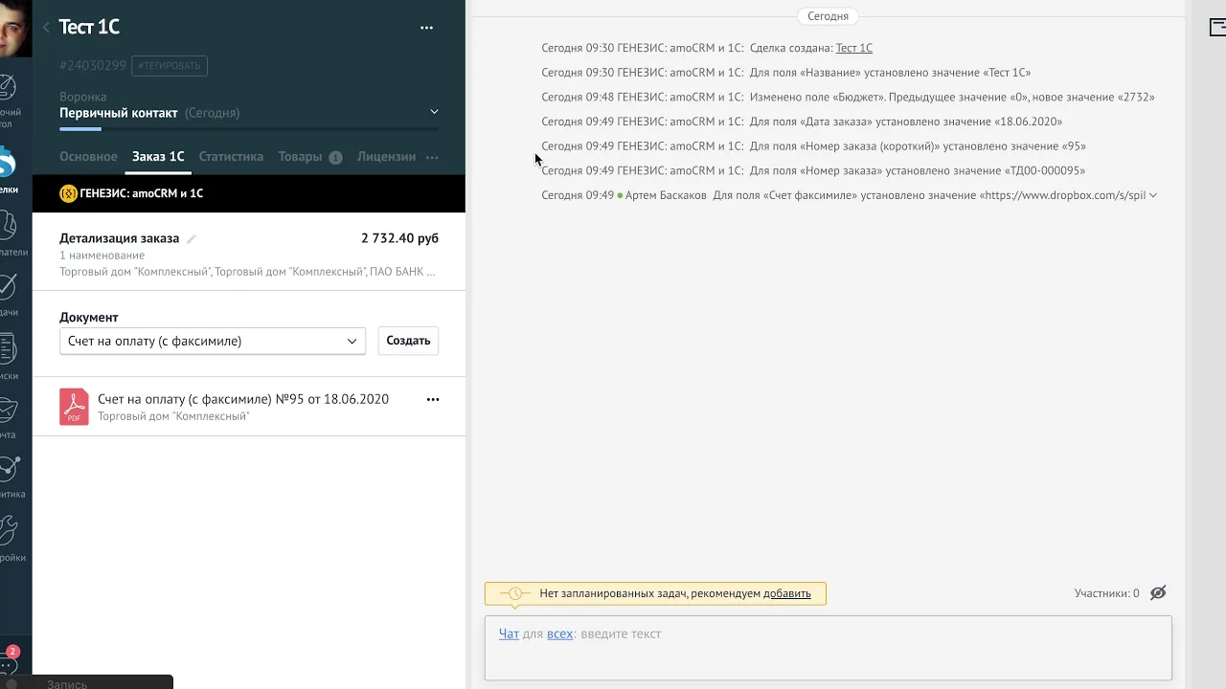Viewport: 1226px width, 689px height.
Task: Open the dashboard gauge icon in the sidebar
Action: point(8,89)
